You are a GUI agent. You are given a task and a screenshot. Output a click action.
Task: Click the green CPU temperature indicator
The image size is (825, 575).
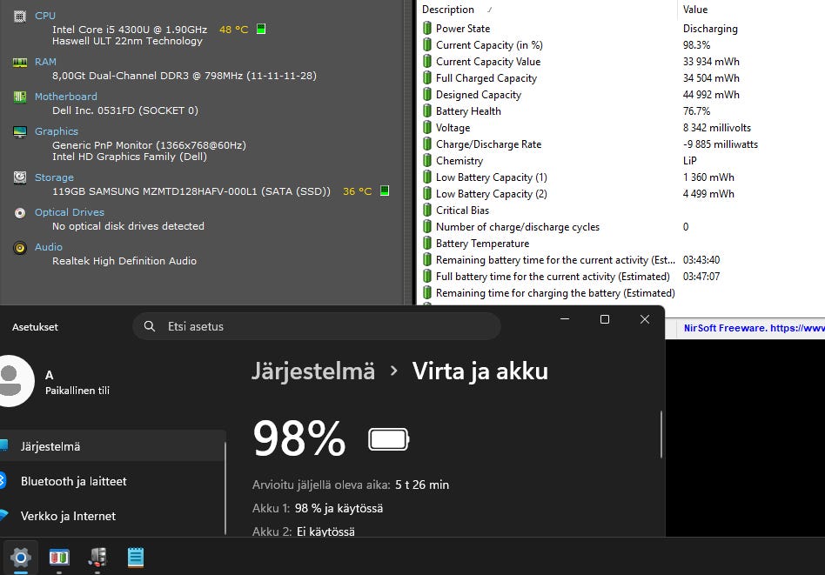(x=260, y=29)
